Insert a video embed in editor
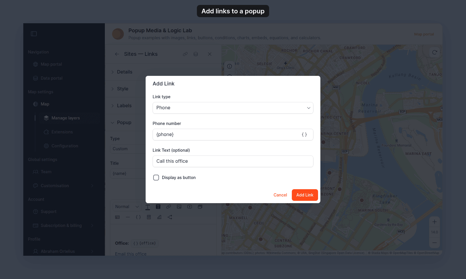The height and width of the screenshot is (279, 466). (x=190, y=207)
